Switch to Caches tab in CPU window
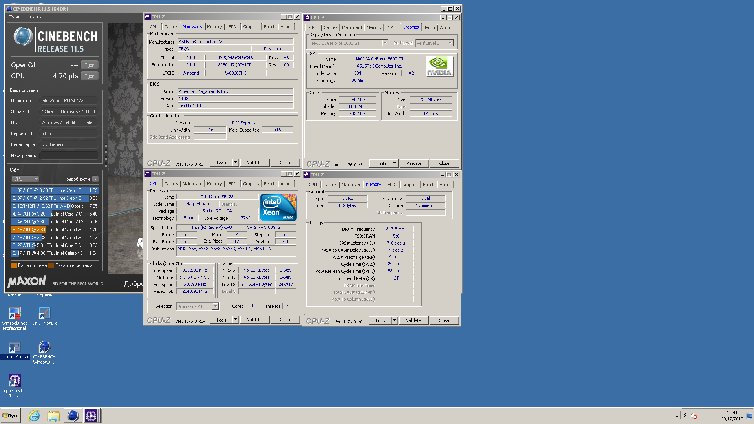Screen dimensions: 754x424 171,184
